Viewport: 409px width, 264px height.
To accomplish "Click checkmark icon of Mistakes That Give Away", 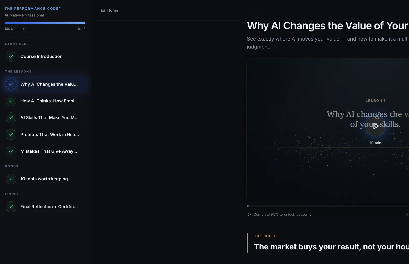I will coord(11,151).
